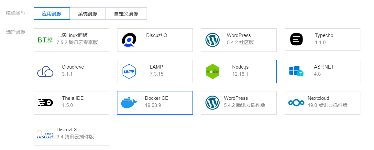Click the Docker whale logo

tap(129, 102)
